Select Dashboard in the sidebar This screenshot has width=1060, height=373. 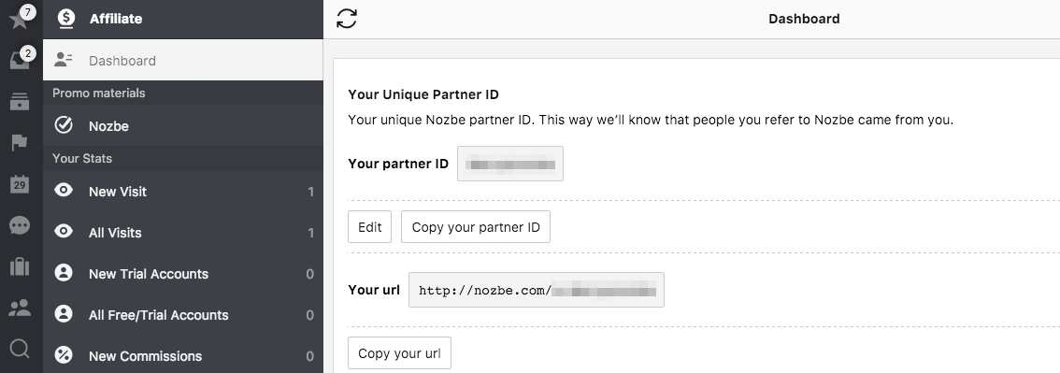tap(183, 60)
